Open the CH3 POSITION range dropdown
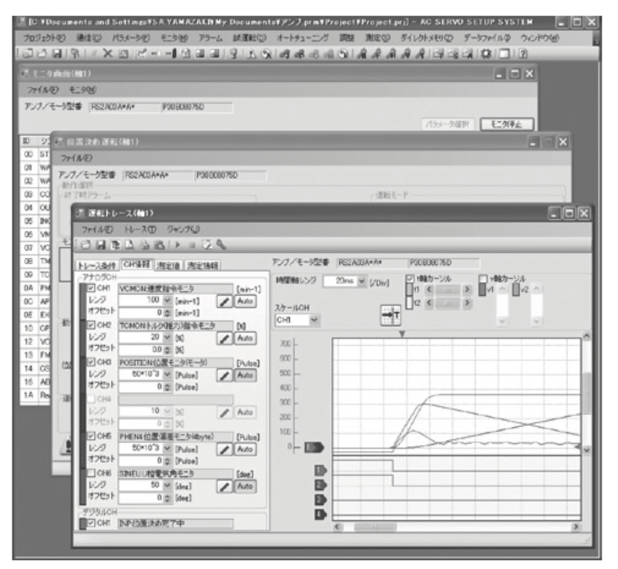Image resolution: width=618 pixels, height=569 pixels. [167, 375]
